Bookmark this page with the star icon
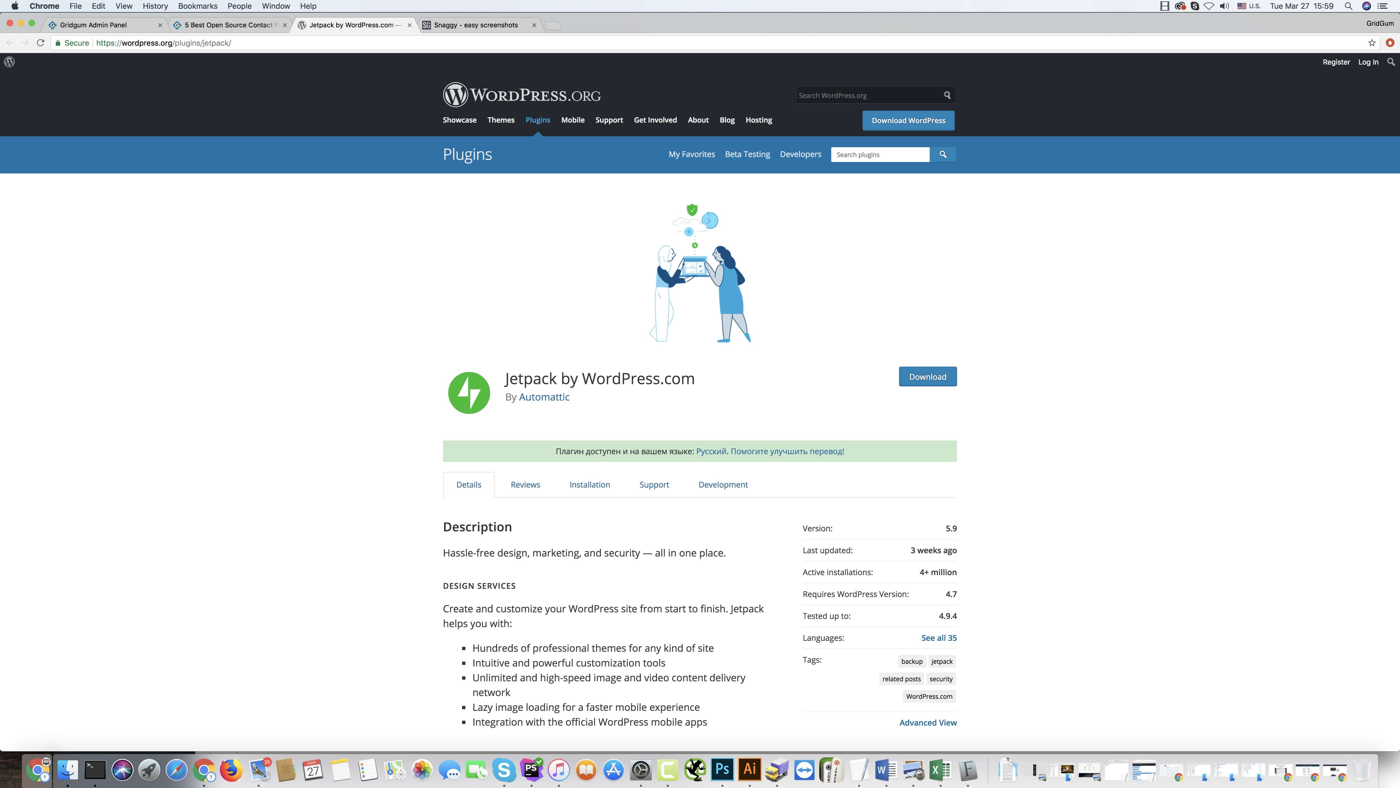The image size is (1400, 788). tap(1372, 43)
